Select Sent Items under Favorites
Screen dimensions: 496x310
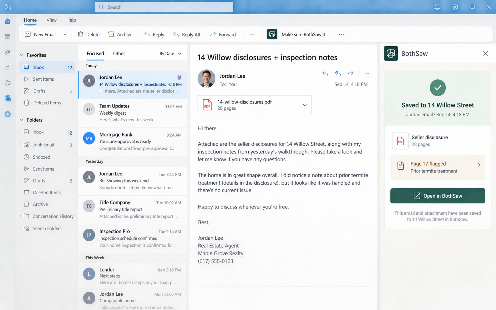pyautogui.click(x=47, y=79)
